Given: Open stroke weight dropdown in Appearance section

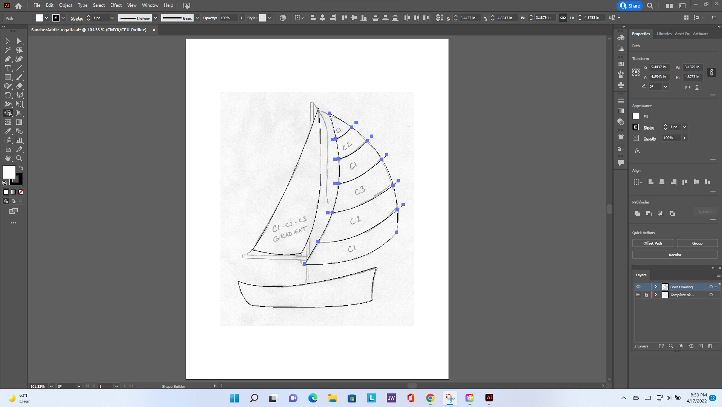Looking at the screenshot, I should pos(684,127).
